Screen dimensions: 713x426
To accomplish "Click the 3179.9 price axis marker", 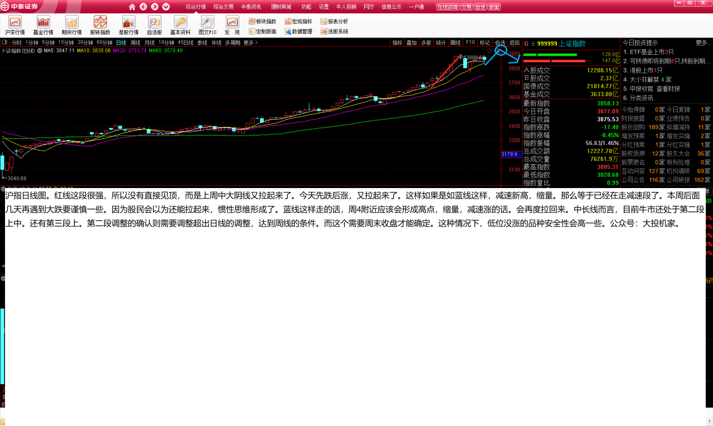I will (x=511, y=154).
